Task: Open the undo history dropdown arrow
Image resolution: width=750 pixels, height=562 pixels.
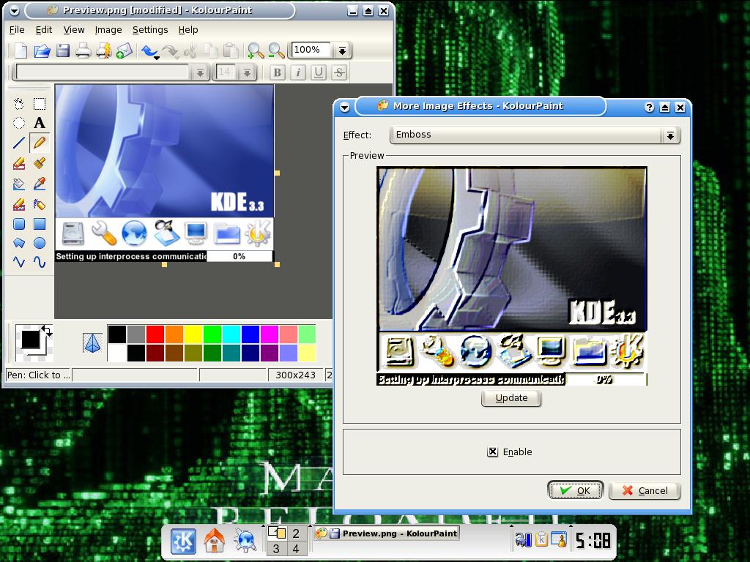Action: tap(157, 58)
